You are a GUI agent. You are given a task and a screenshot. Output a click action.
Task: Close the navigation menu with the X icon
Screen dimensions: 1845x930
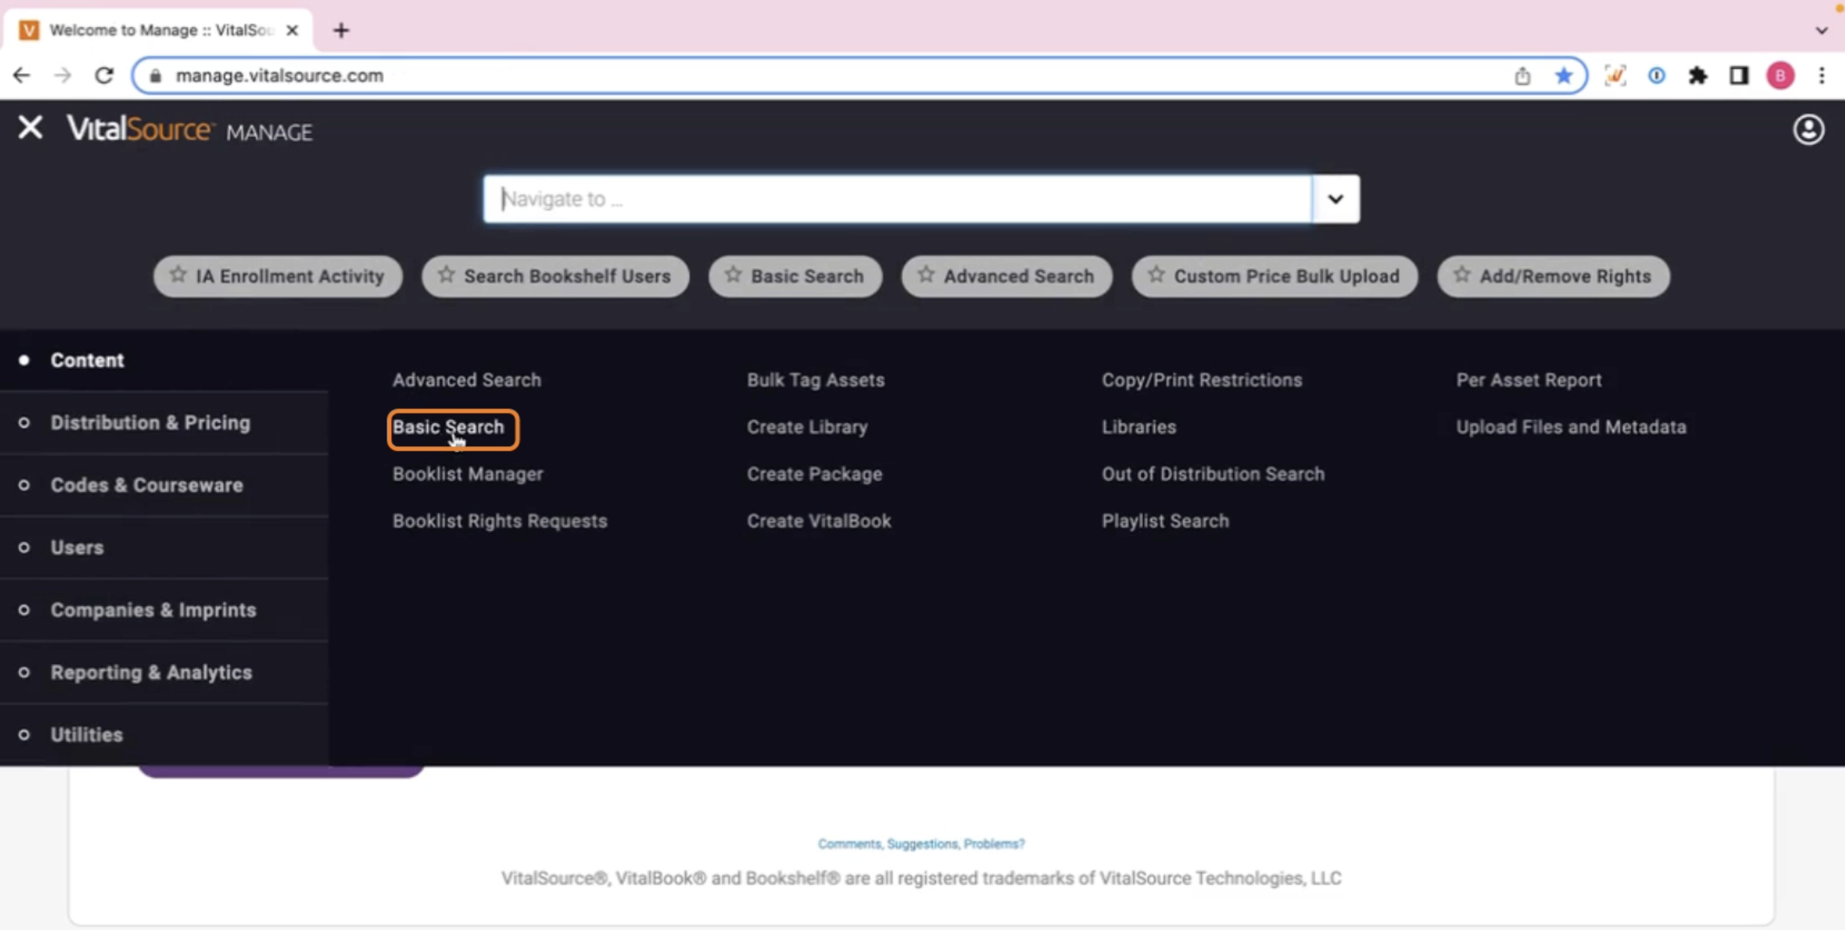point(30,127)
